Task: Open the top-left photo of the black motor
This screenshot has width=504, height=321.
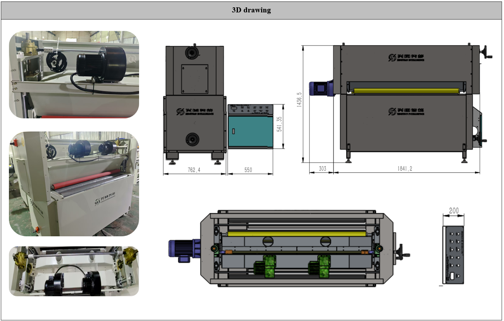Action: click(74, 75)
